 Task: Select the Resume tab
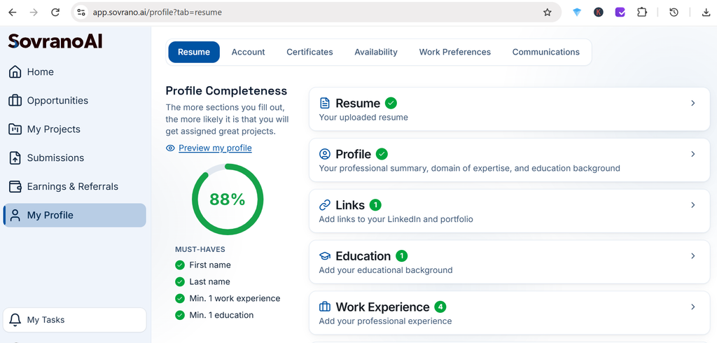pyautogui.click(x=194, y=52)
